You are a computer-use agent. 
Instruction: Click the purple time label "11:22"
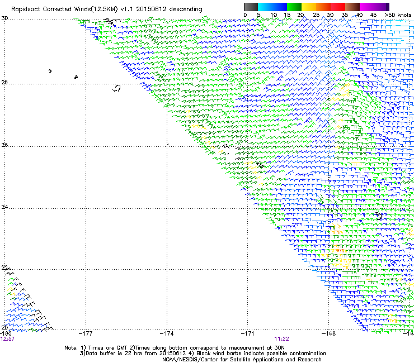coord(281,339)
